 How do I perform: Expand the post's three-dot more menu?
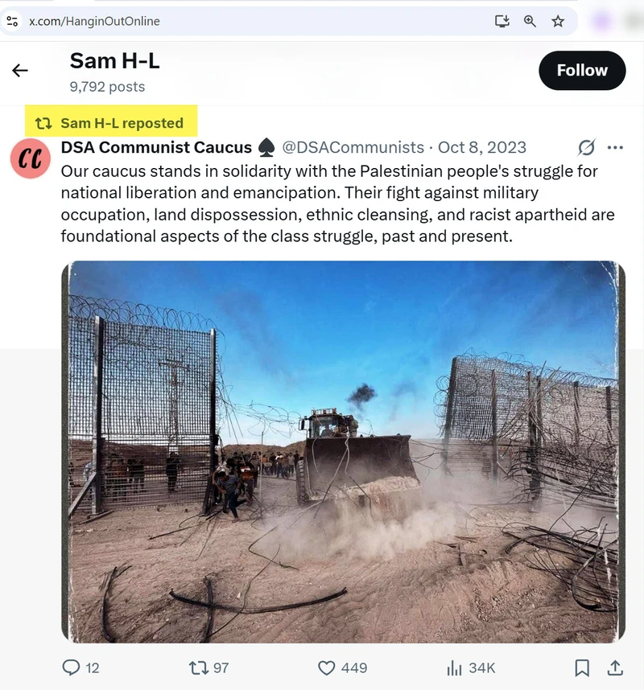[x=615, y=147]
